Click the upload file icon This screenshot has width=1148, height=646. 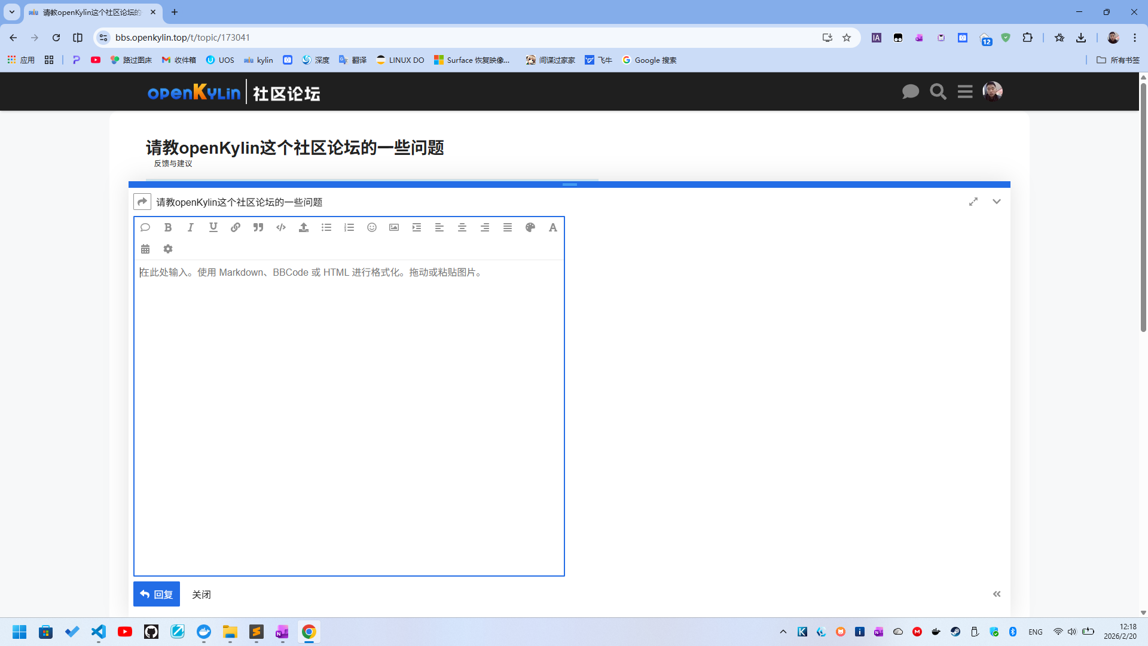[304, 227]
